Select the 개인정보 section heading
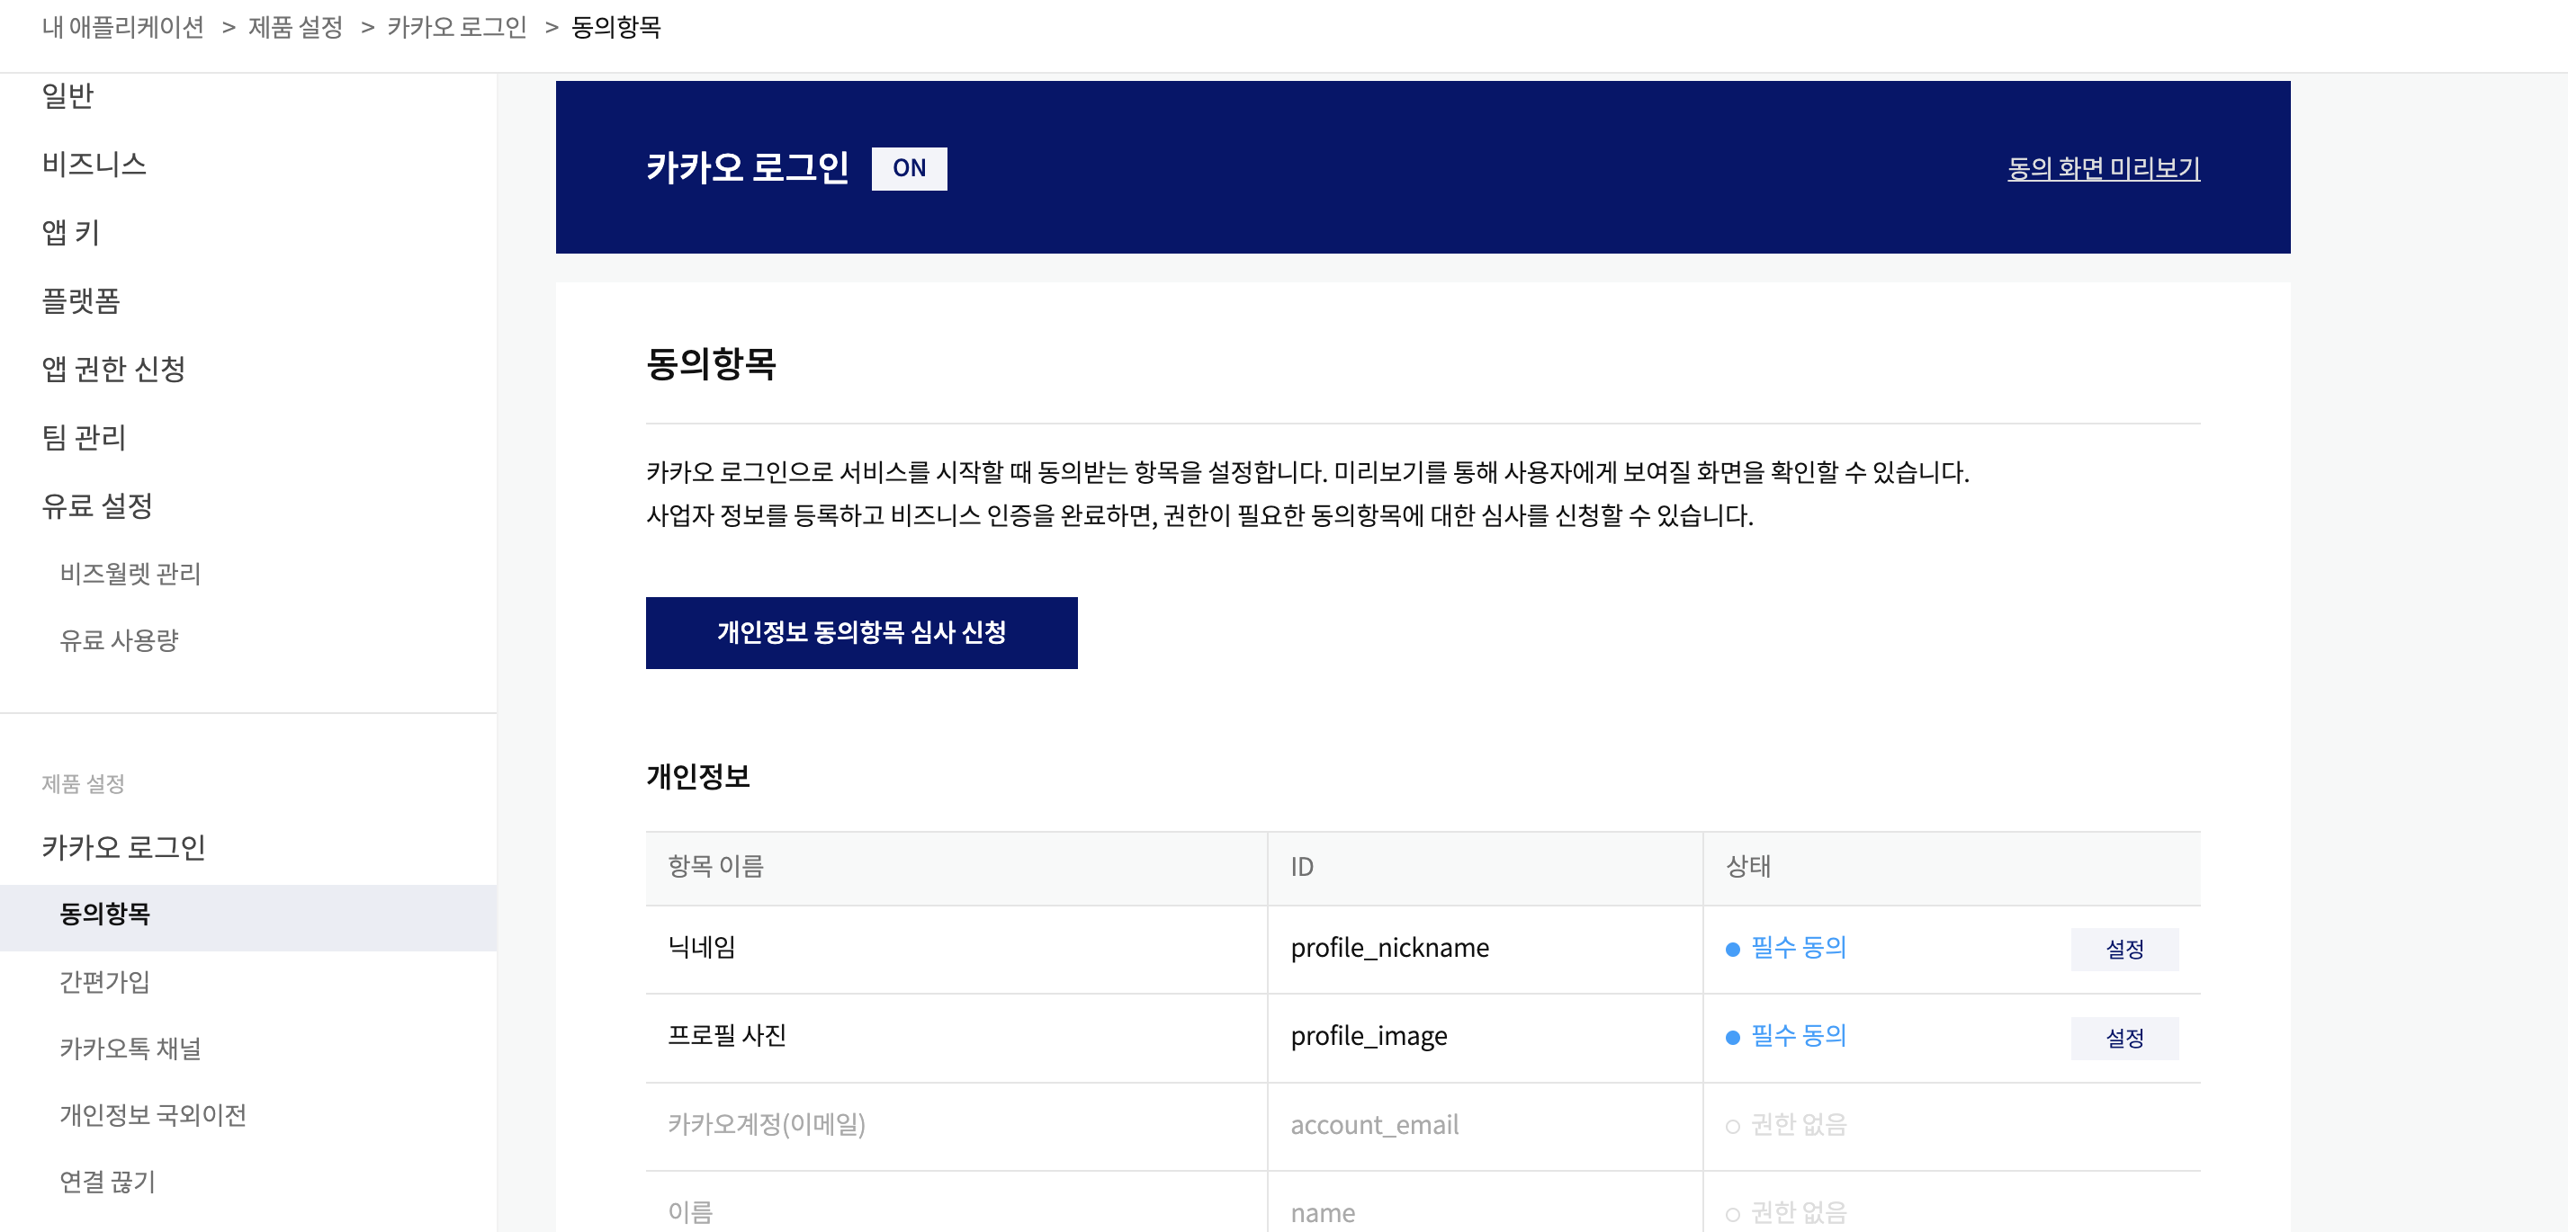Viewport: 2568px width, 1232px height. [x=698, y=777]
